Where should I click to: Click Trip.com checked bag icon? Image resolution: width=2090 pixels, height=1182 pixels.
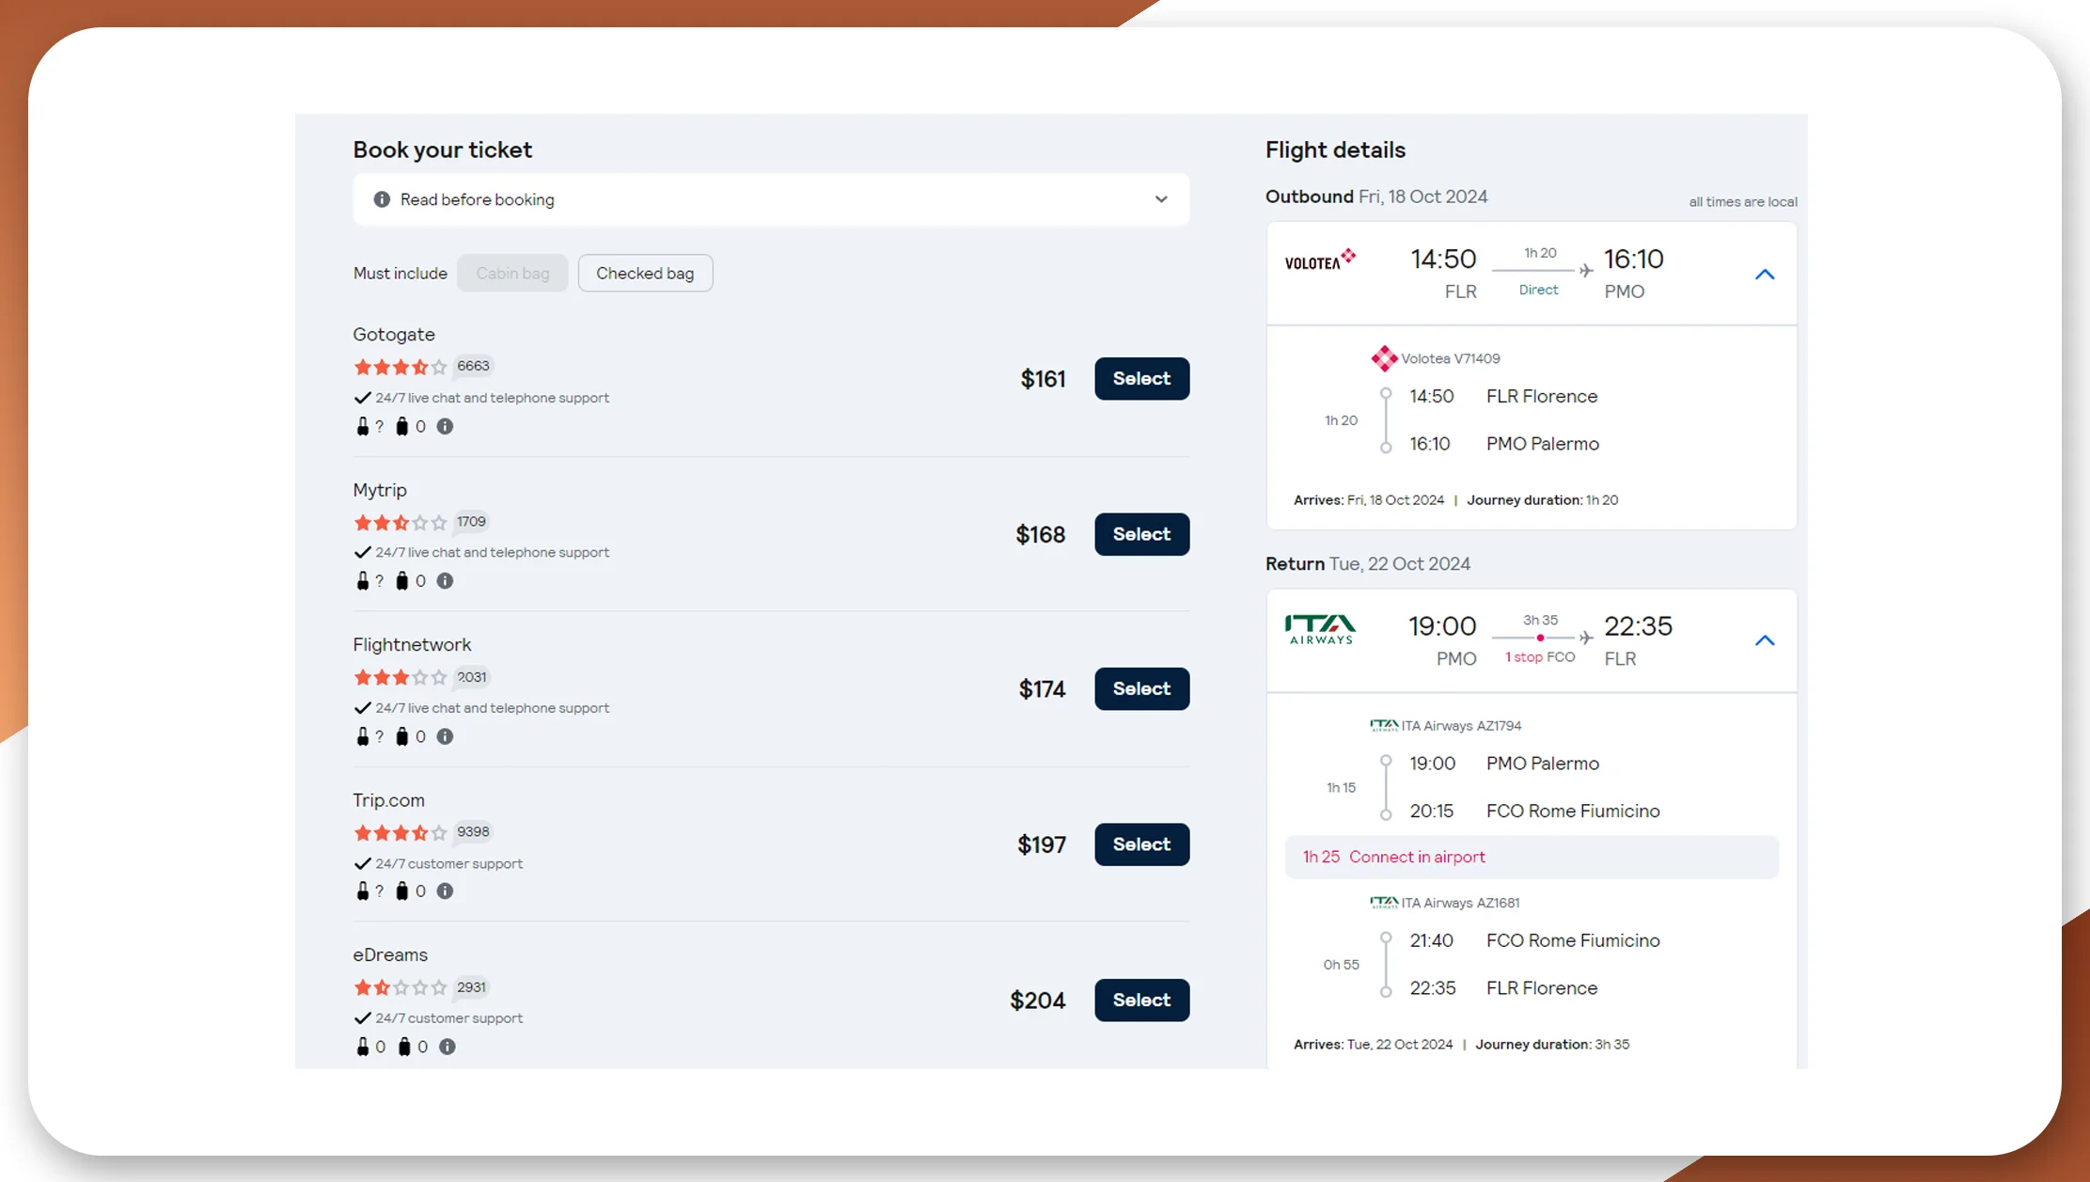pos(402,890)
